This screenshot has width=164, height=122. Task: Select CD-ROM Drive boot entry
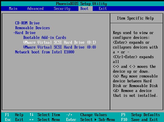pos(27,23)
